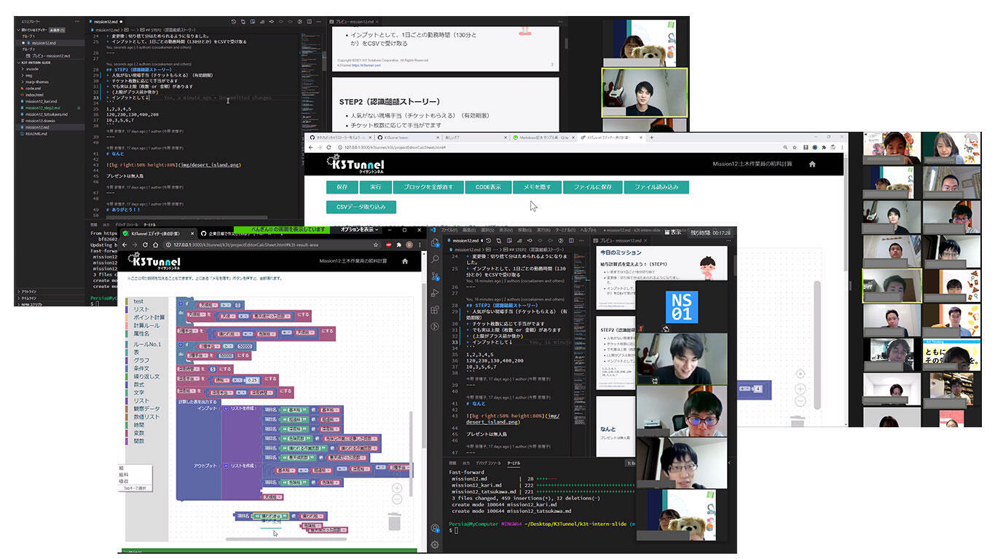
Task: Click the extensions puzzle icon in the block editor browser
Action: 398,245
